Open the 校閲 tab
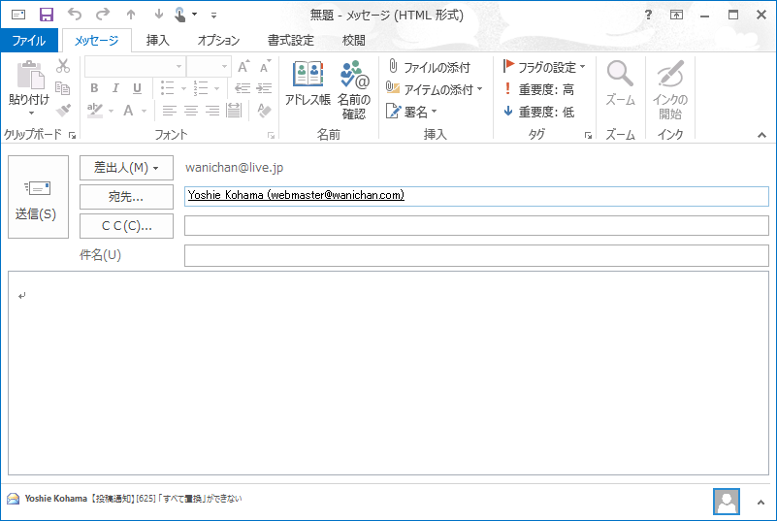777x521 pixels. [353, 40]
